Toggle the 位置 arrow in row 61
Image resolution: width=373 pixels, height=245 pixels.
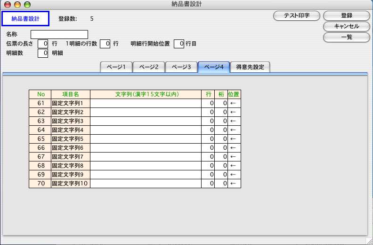click(234, 103)
